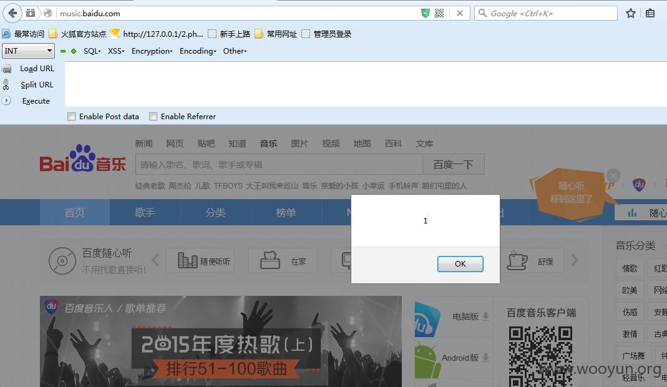667x387 pixels.
Task: Click the 百科 link above search
Action: tap(393, 144)
